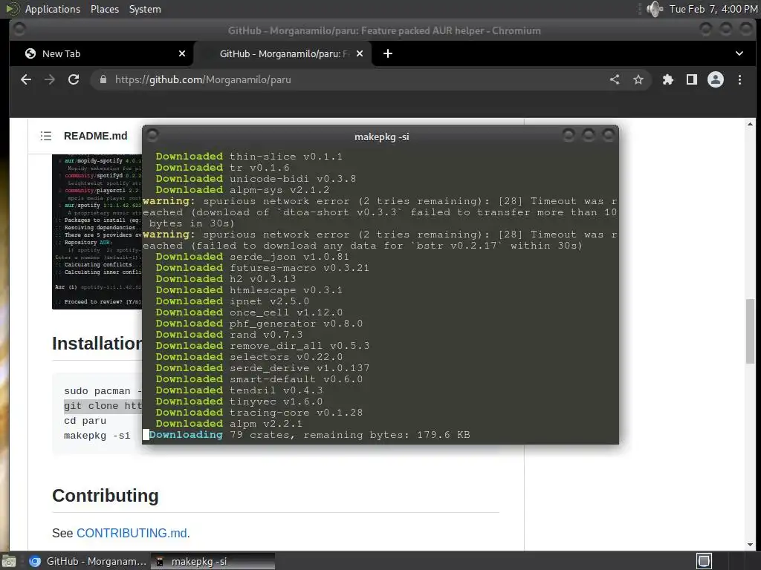Open the Places menu
The height and width of the screenshot is (570, 761).
pyautogui.click(x=105, y=9)
